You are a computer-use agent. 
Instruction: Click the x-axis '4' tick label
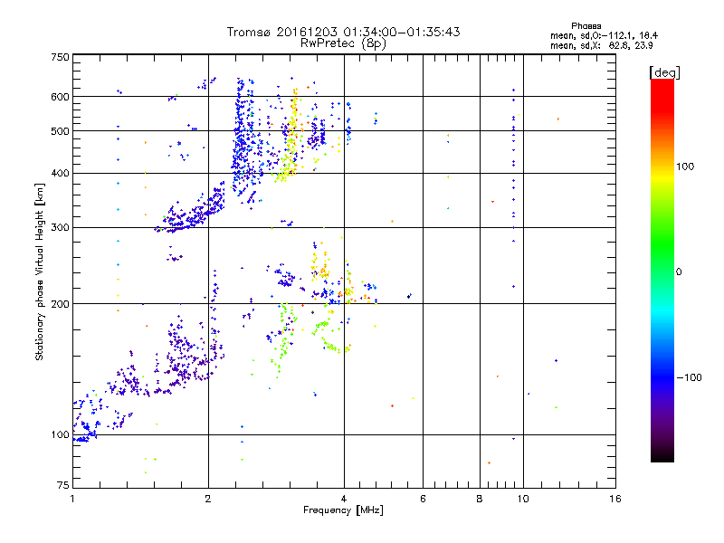(344, 499)
